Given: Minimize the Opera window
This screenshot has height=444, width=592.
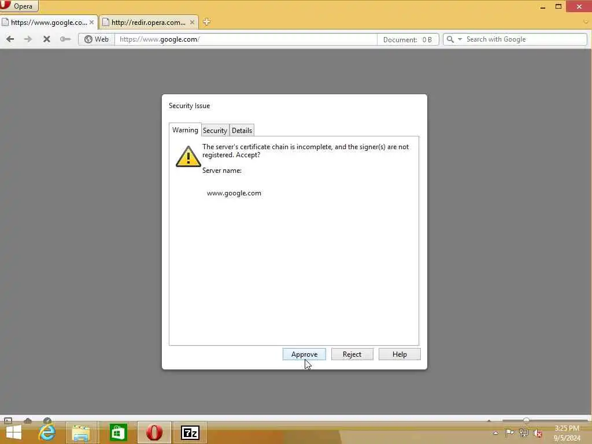Looking at the screenshot, I should 542,6.
